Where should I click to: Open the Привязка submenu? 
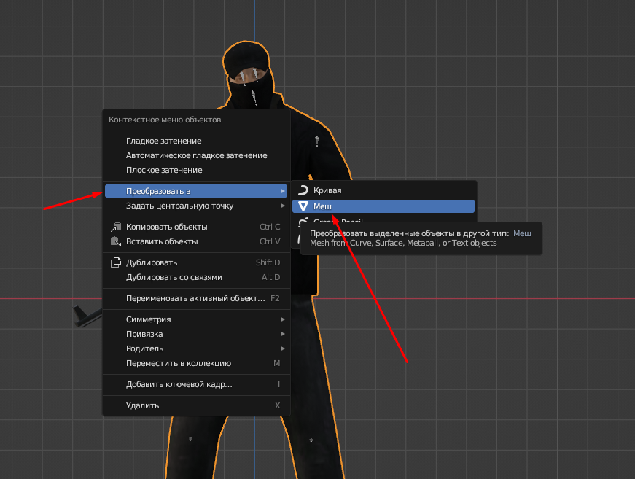144,334
